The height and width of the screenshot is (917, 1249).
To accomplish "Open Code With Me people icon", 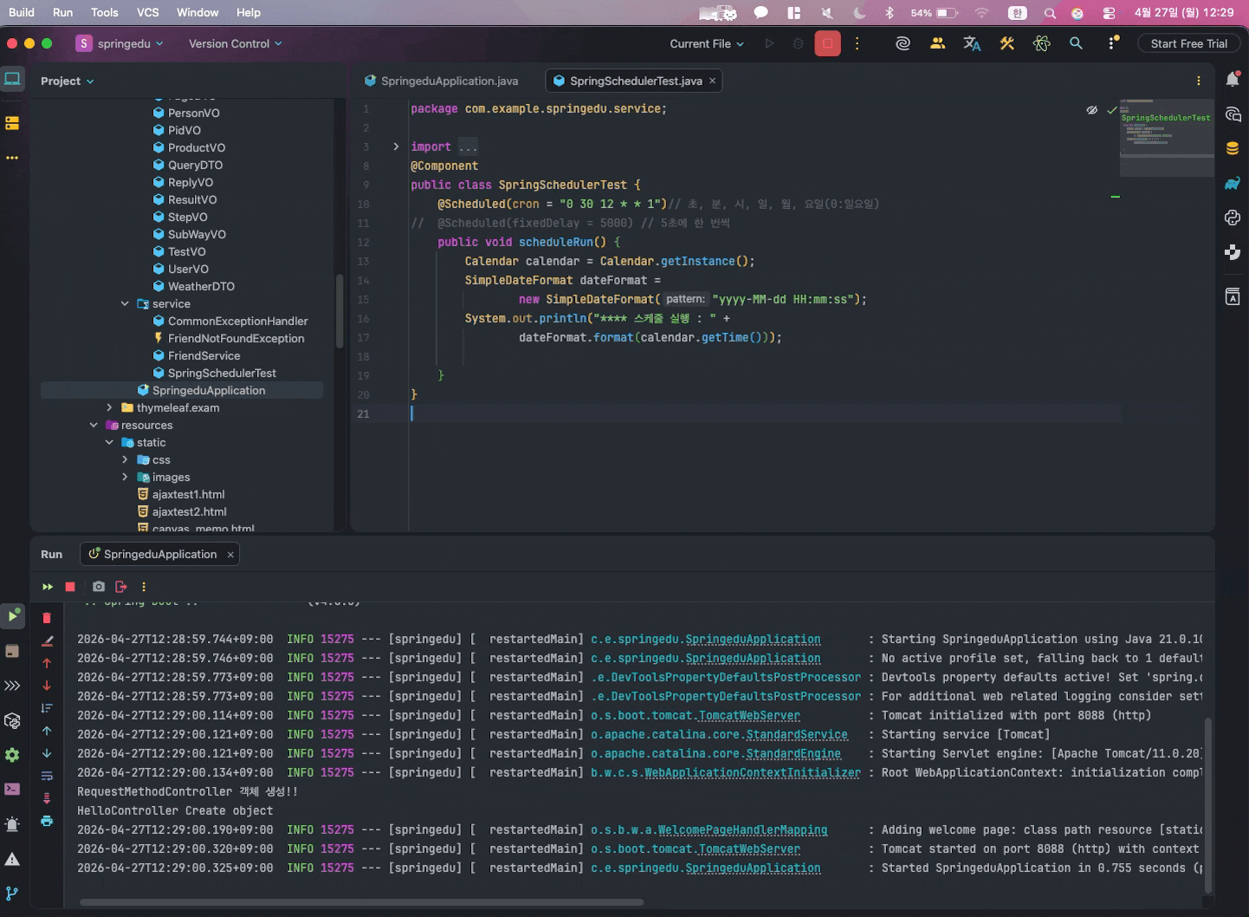I will (x=937, y=43).
